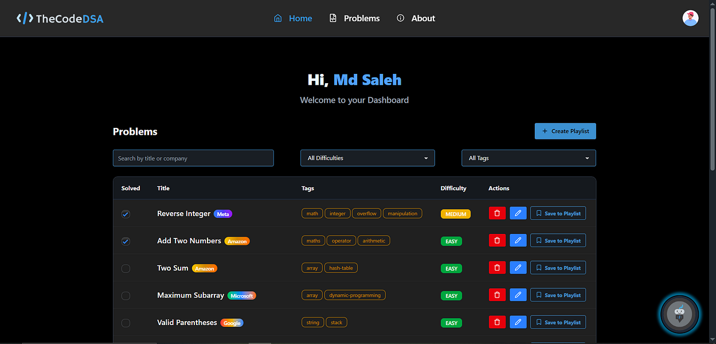
Task: Click the stack tag
Action: 337,322
